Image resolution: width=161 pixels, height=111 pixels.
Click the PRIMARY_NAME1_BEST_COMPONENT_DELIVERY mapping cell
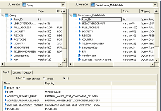point(78,96)
